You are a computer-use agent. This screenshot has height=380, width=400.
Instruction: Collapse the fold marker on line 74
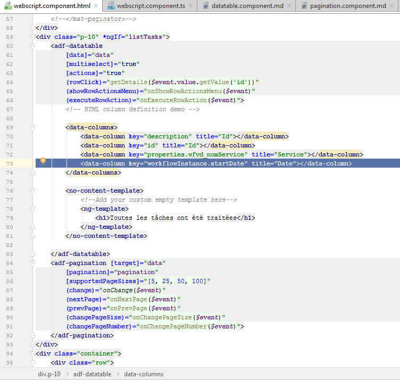click(x=32, y=172)
